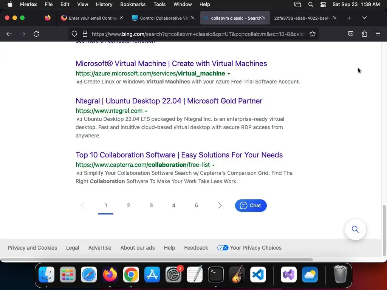Viewport: 387px width, 290px height.
Task: Click the horizontal scrollbar at page bottom
Action: tap(156, 260)
